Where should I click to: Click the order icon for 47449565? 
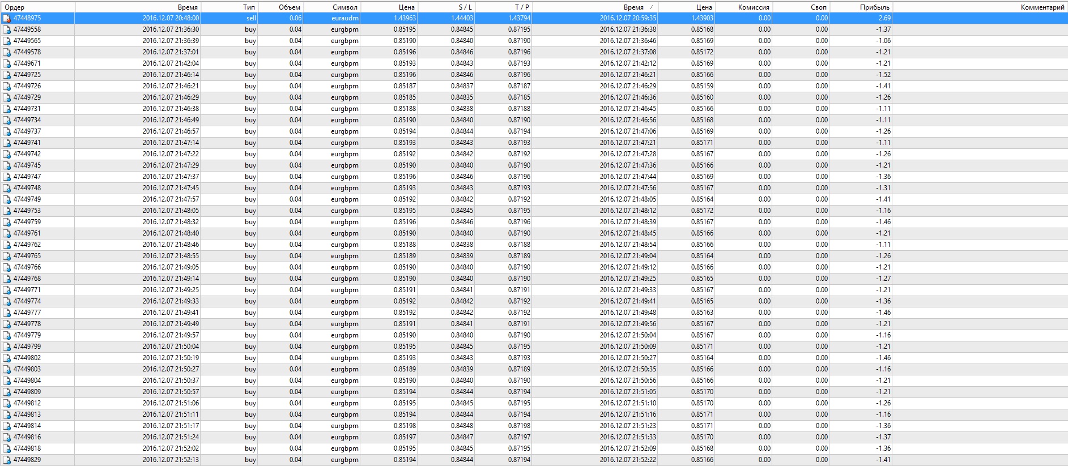point(7,41)
